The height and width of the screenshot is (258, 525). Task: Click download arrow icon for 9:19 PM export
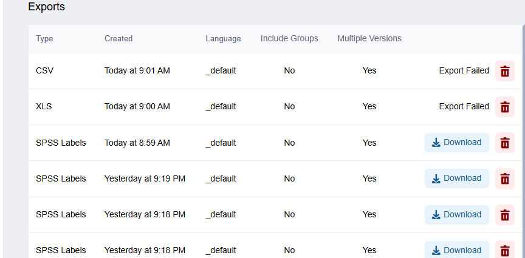click(436, 178)
